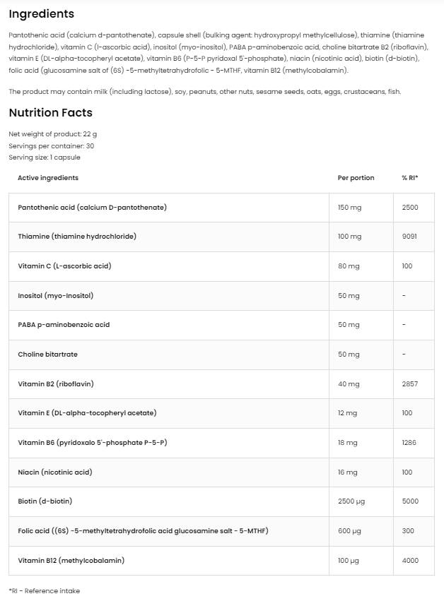Click the 'Active ingredients' column header

(x=48, y=178)
